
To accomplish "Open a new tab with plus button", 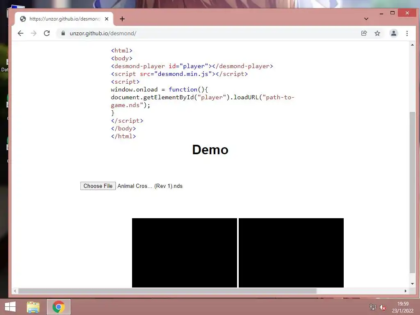I will click(x=122, y=19).
